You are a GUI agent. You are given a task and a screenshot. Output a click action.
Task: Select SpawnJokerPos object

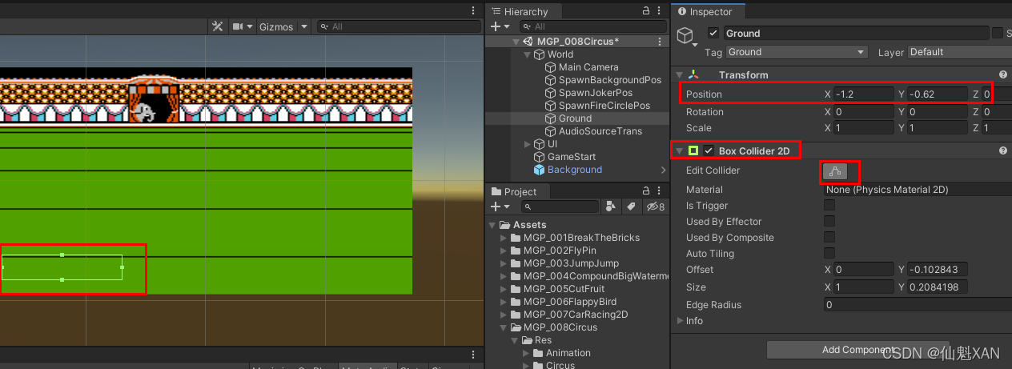[596, 93]
